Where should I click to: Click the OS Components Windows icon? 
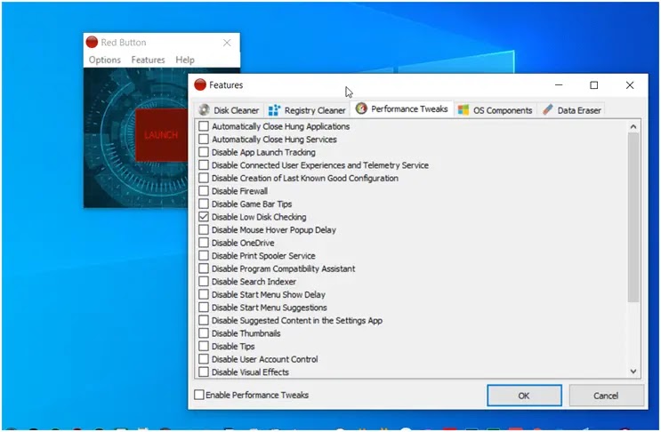tap(464, 110)
